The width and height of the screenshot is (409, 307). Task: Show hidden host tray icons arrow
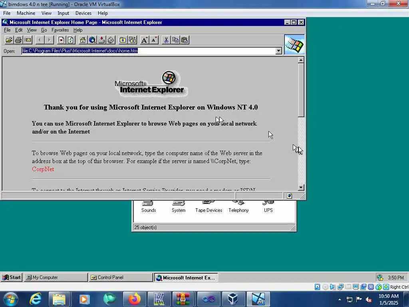[x=340, y=299]
